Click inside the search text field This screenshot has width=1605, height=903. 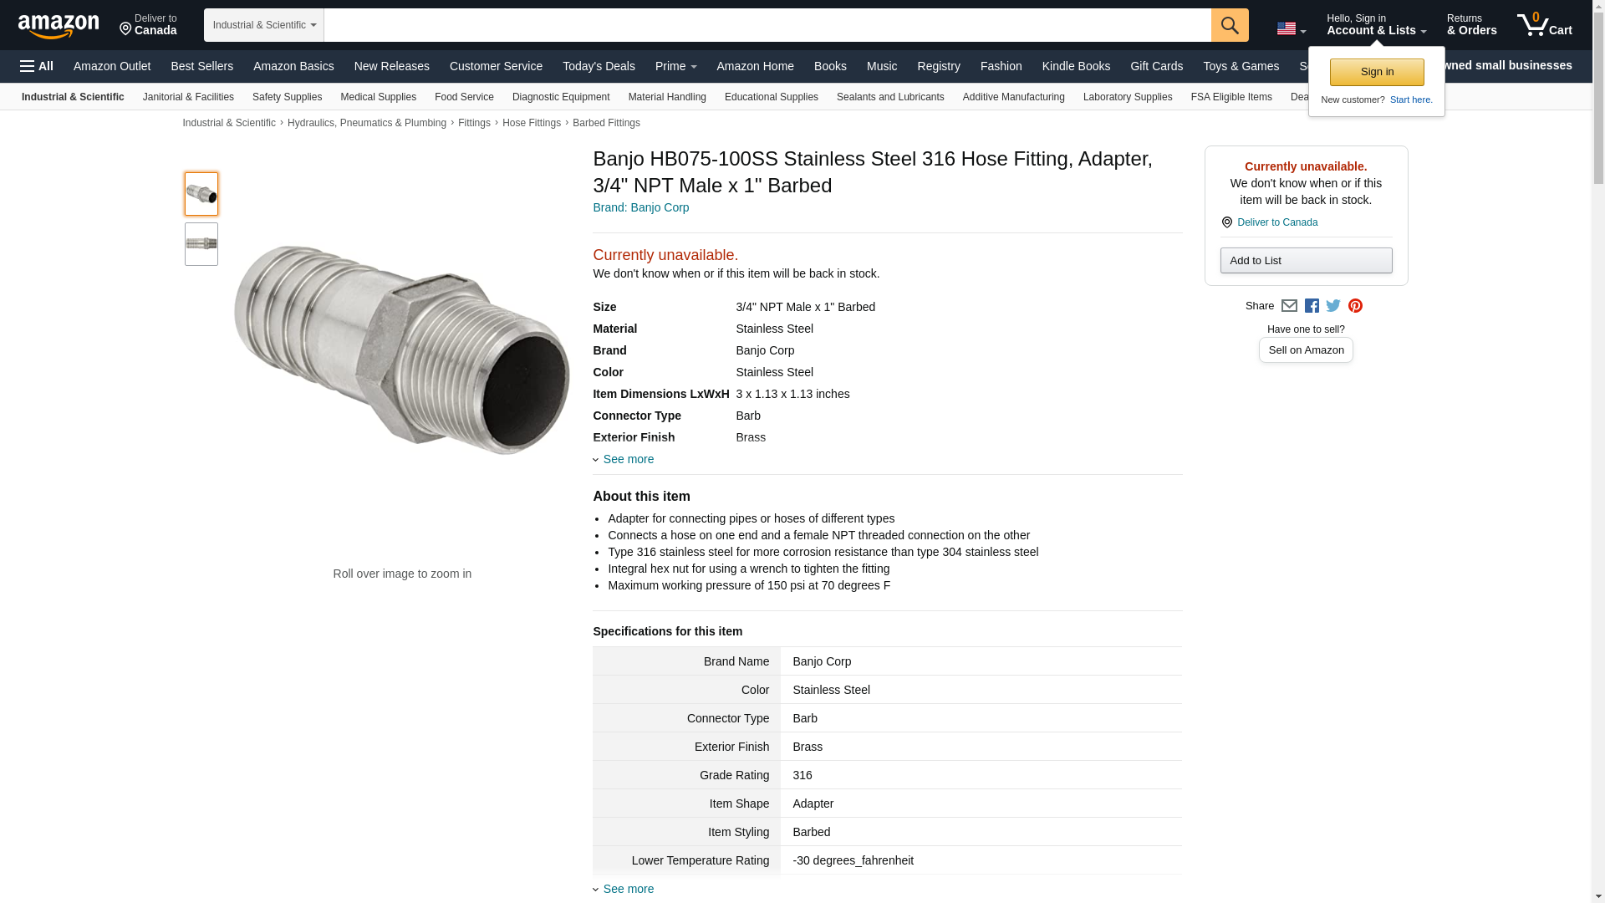click(767, 25)
